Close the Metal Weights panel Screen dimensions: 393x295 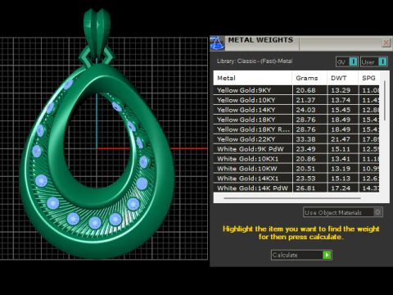click(386, 43)
